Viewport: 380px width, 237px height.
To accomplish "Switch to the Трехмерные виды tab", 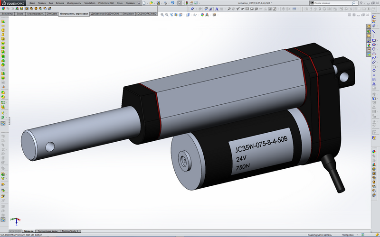I will (48, 231).
